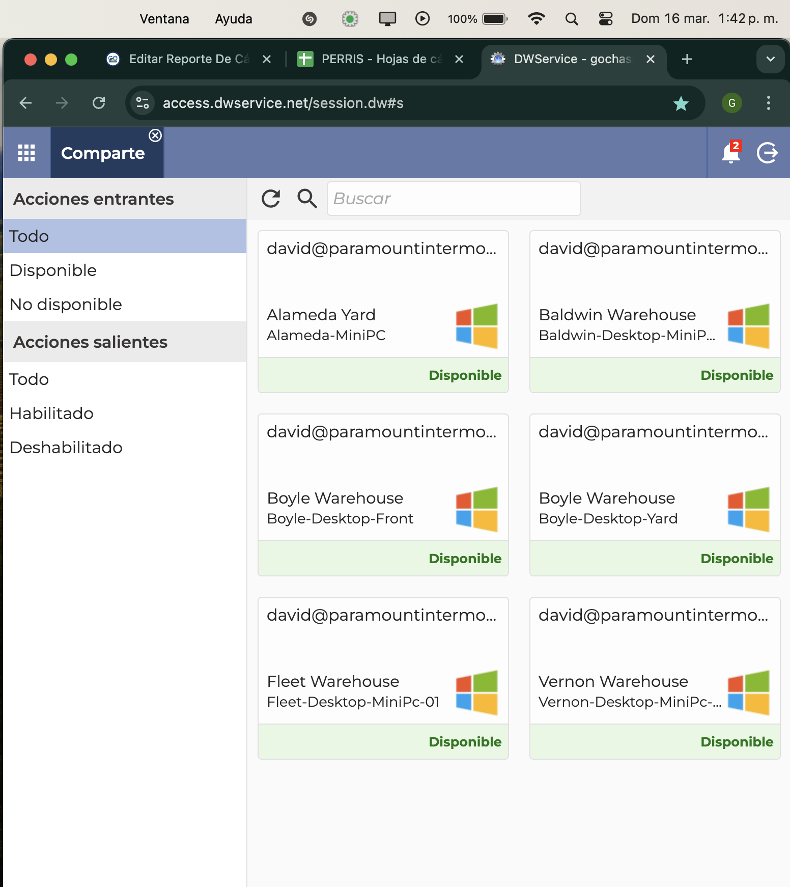Open macOS Control Center icon
790x887 pixels.
pyautogui.click(x=606, y=19)
